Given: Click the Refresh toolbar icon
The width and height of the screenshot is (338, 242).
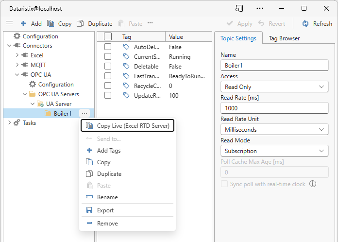Looking at the screenshot, I should coord(305,23).
